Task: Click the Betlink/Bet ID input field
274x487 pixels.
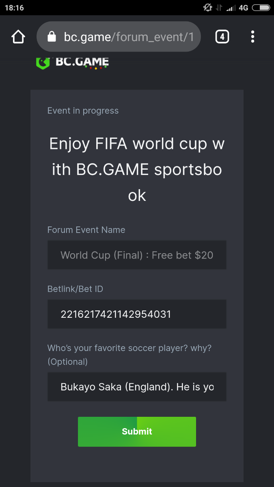Action: [x=137, y=314]
